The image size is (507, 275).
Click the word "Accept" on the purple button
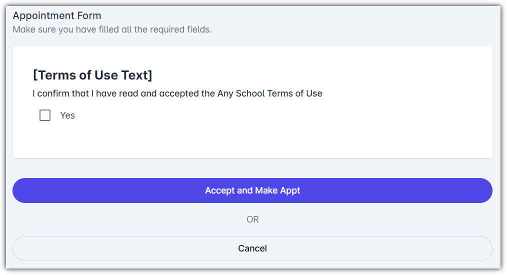point(220,190)
